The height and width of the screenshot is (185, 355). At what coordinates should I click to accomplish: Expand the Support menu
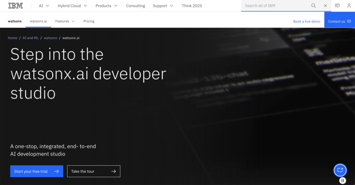(163, 6)
